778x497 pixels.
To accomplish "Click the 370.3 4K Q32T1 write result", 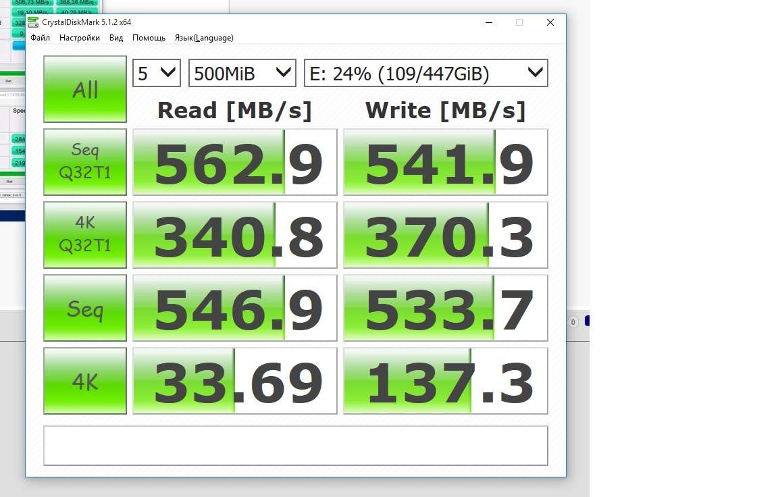I will (446, 235).
